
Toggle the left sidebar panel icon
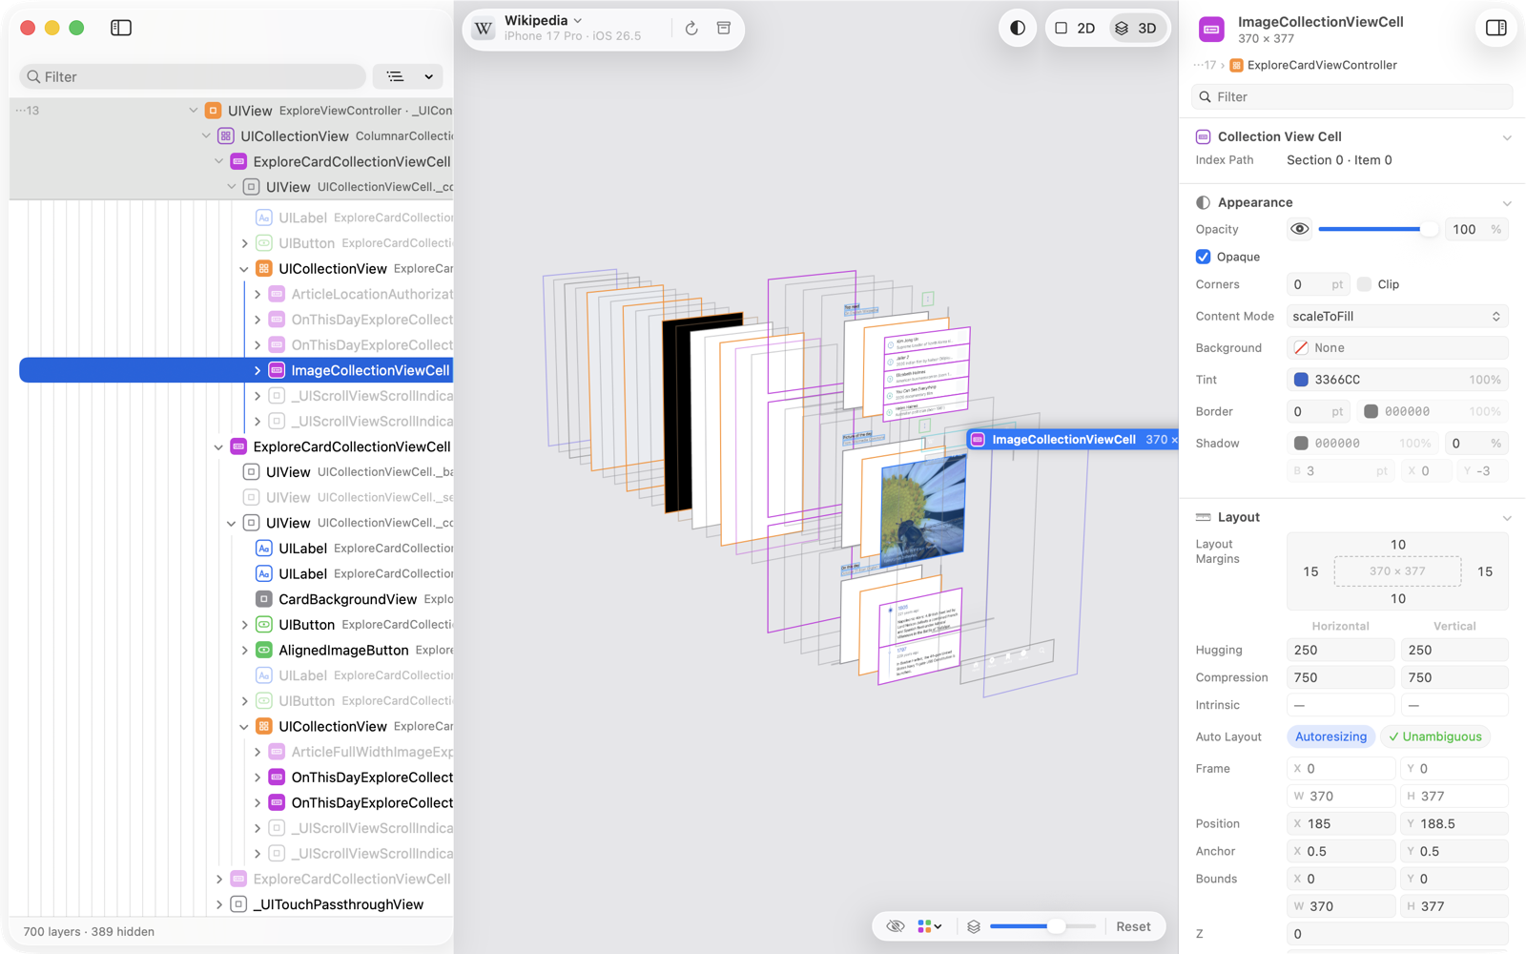click(x=121, y=28)
